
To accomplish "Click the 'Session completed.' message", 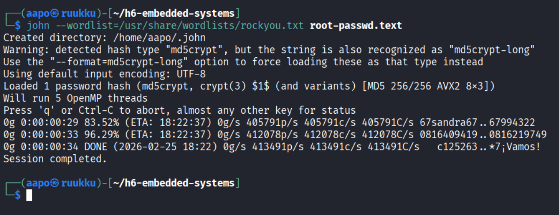I will (55, 159).
